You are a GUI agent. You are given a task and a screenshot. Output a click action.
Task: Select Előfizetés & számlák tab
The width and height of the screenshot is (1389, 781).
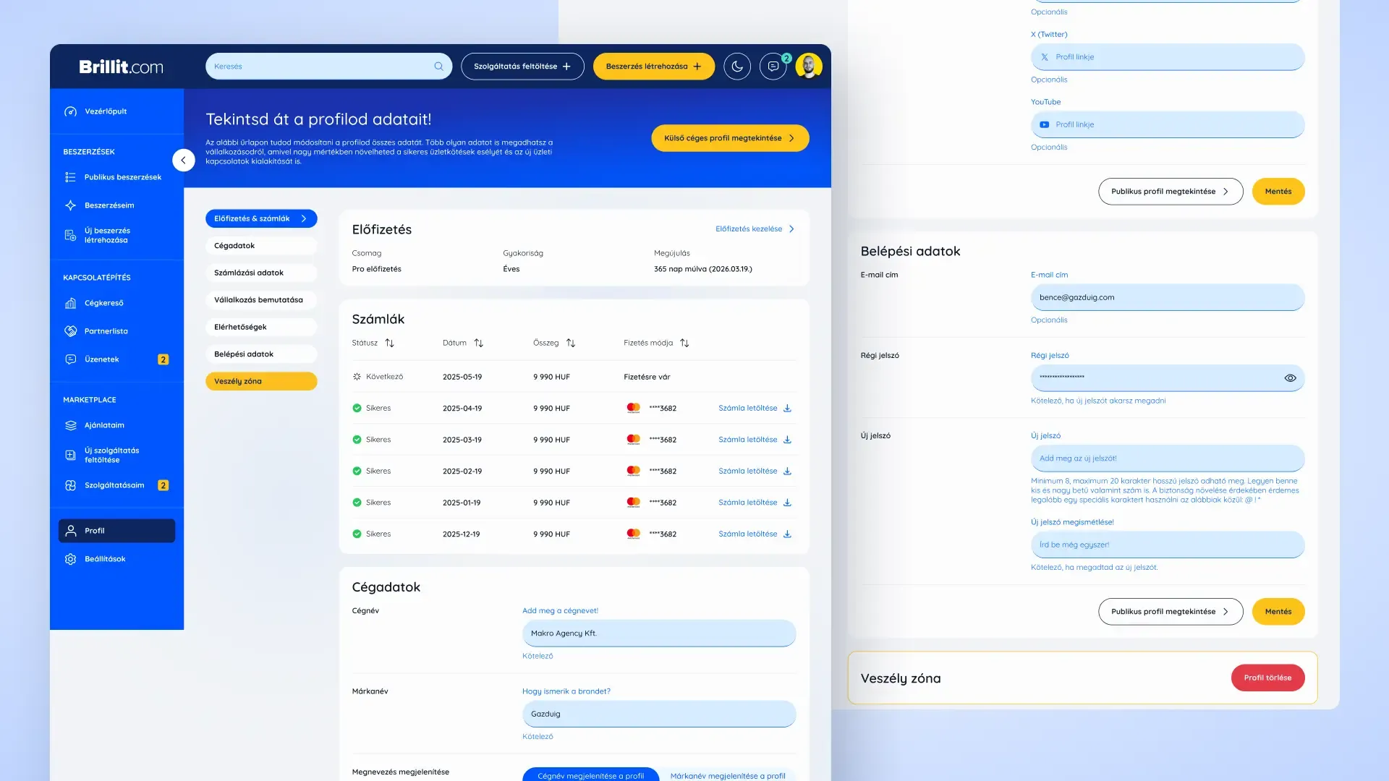pos(261,218)
